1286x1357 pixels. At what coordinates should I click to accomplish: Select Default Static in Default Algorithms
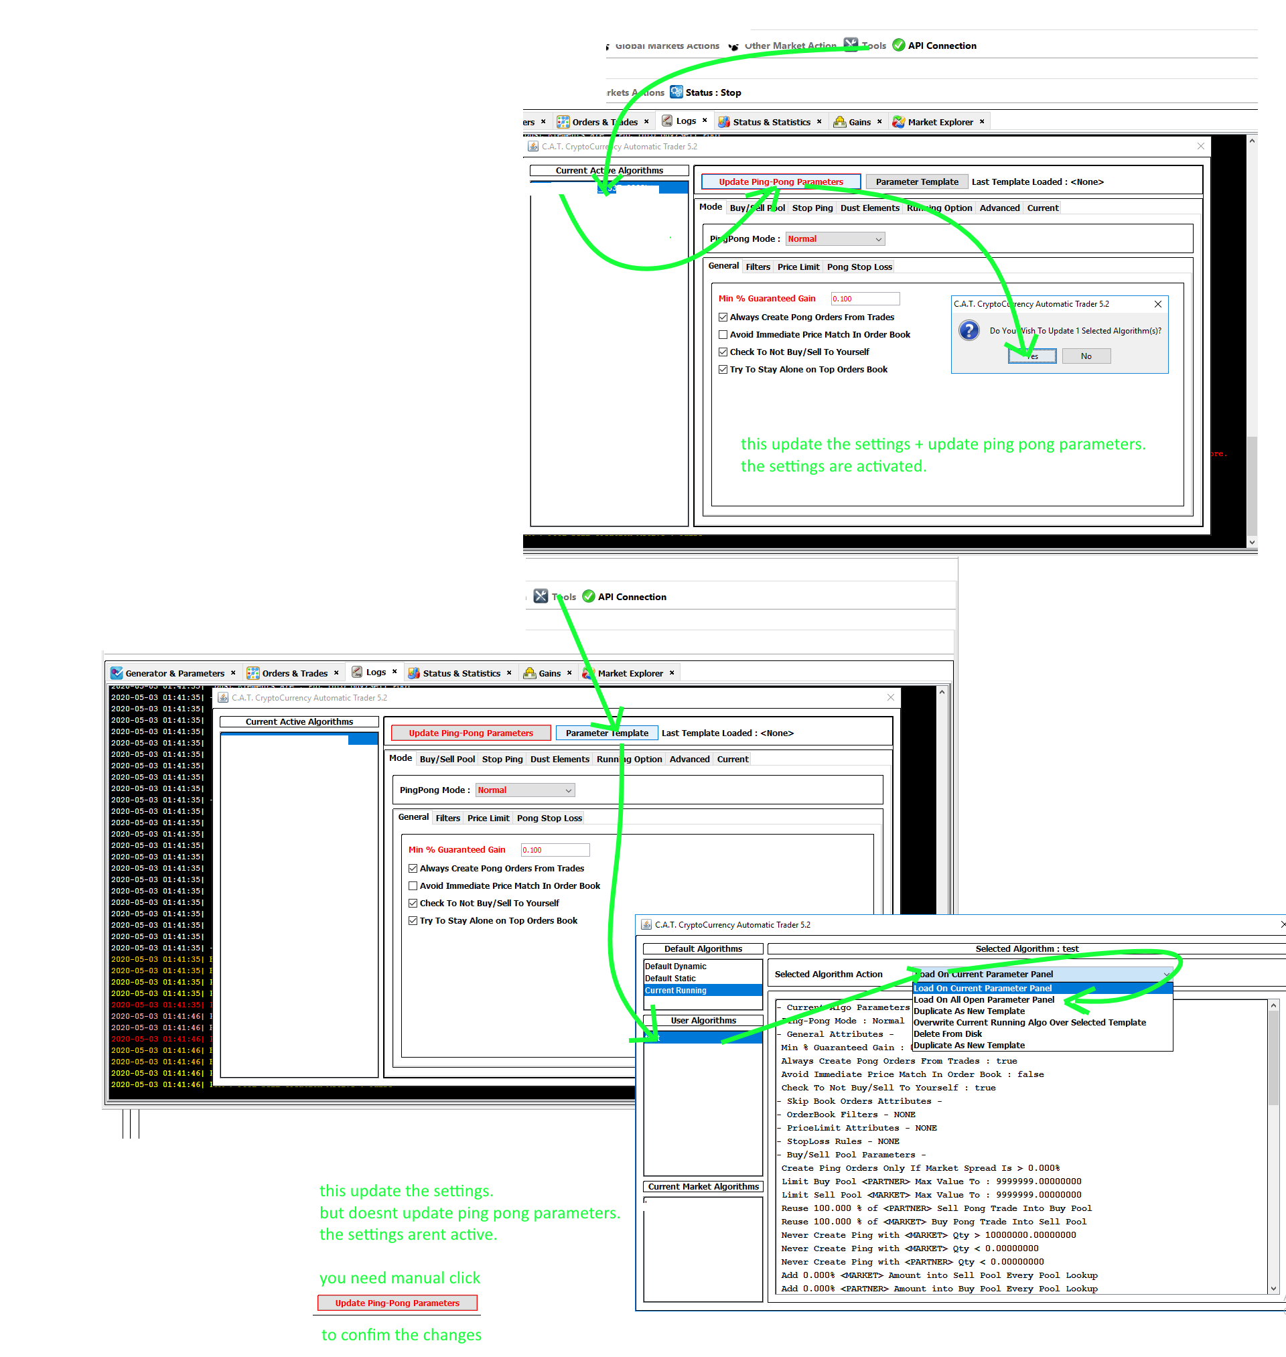(703, 979)
